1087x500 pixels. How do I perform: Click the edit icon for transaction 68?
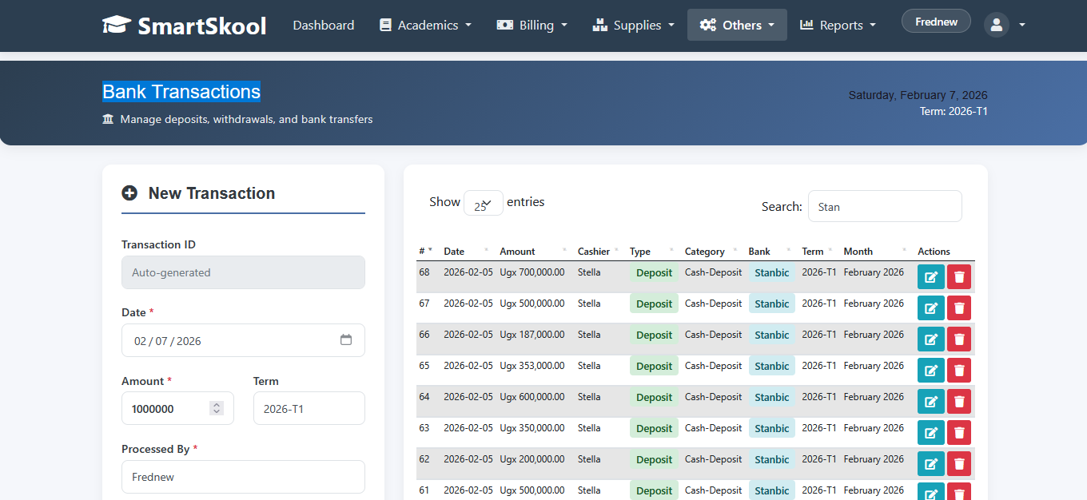click(930, 277)
